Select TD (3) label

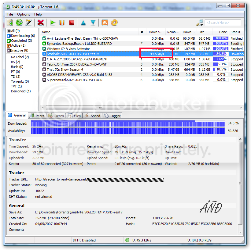16,77
